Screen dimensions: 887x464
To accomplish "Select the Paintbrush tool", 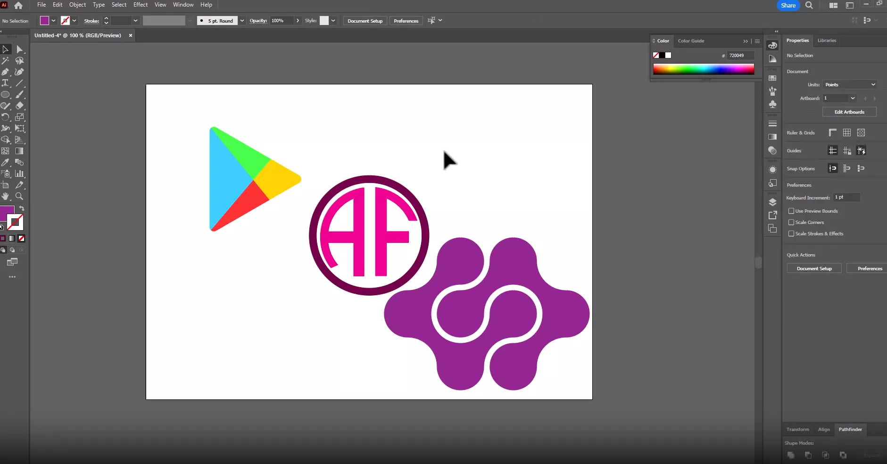I will pyautogui.click(x=19, y=94).
